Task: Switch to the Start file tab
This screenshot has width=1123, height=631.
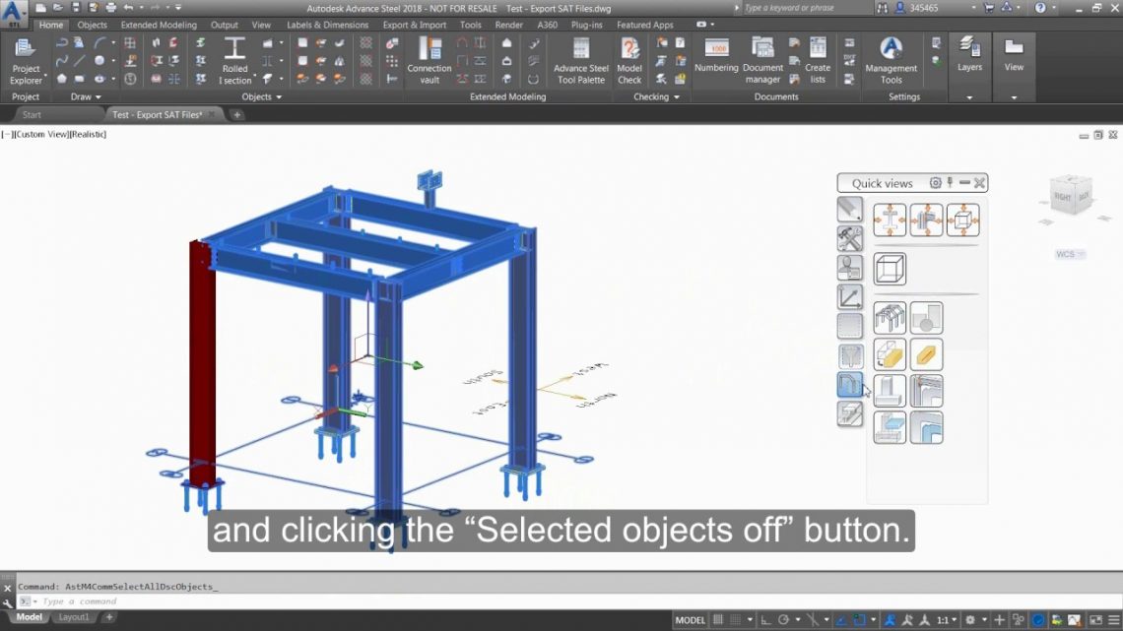Action: coord(32,114)
